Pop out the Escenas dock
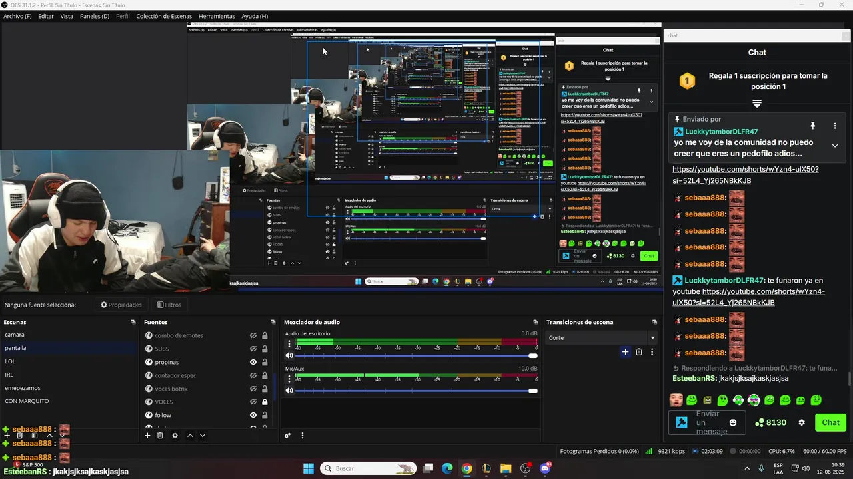The height and width of the screenshot is (479, 853). coord(133,322)
